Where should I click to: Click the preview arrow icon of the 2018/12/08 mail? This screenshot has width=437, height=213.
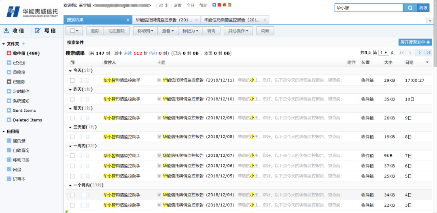pos(159,137)
